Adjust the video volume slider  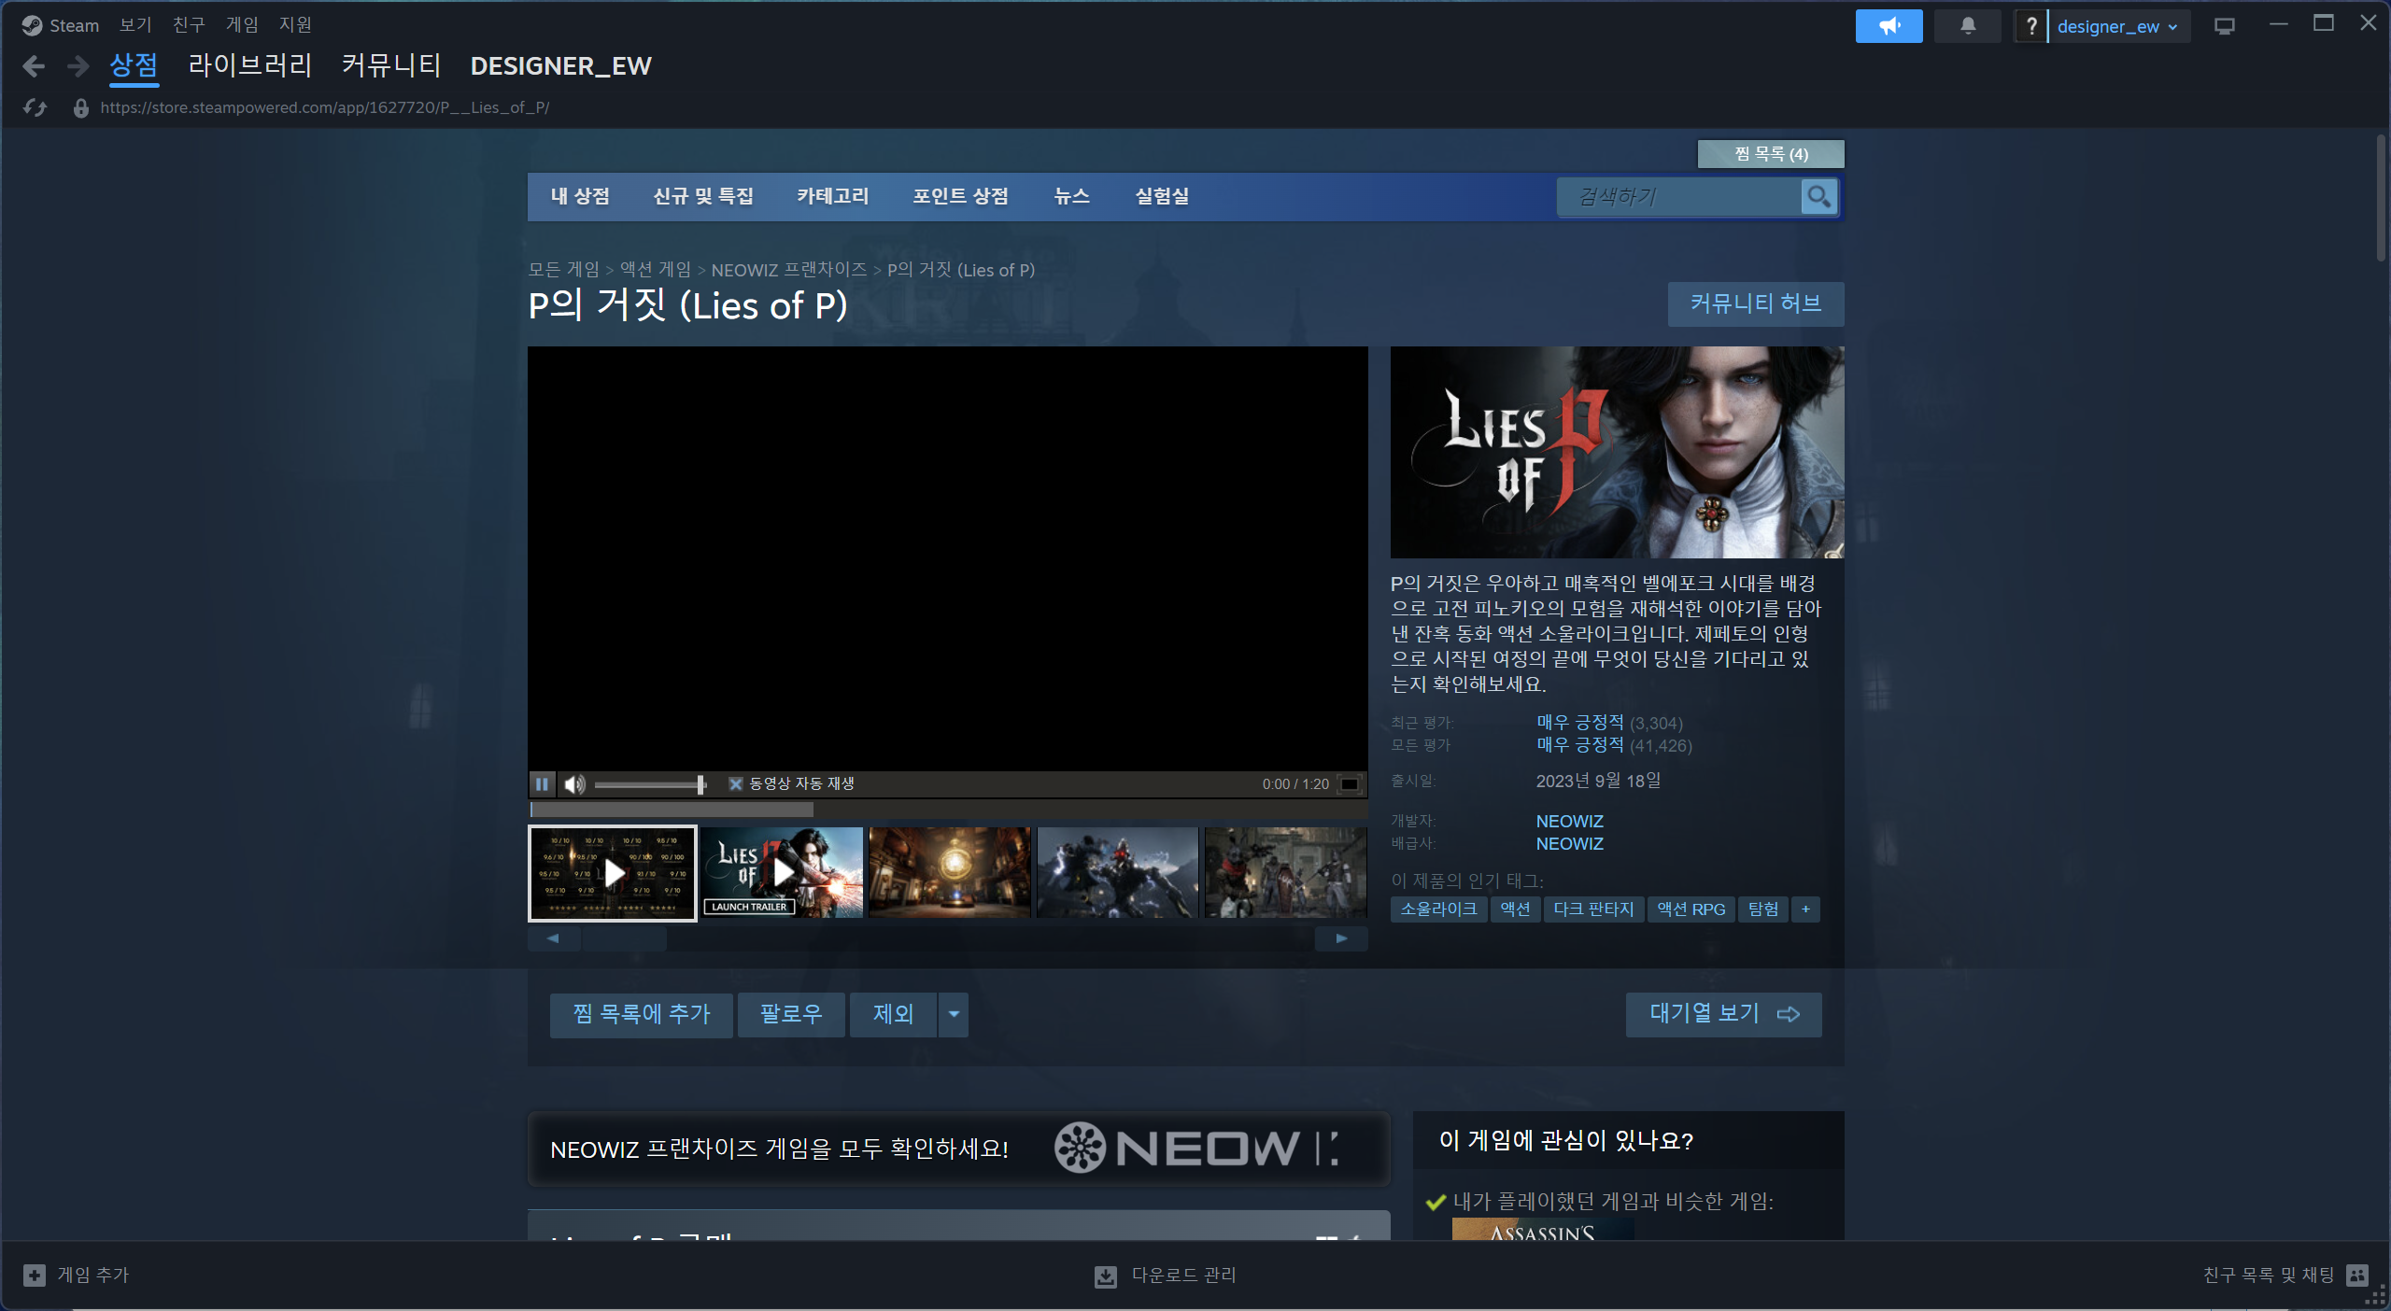point(650,784)
